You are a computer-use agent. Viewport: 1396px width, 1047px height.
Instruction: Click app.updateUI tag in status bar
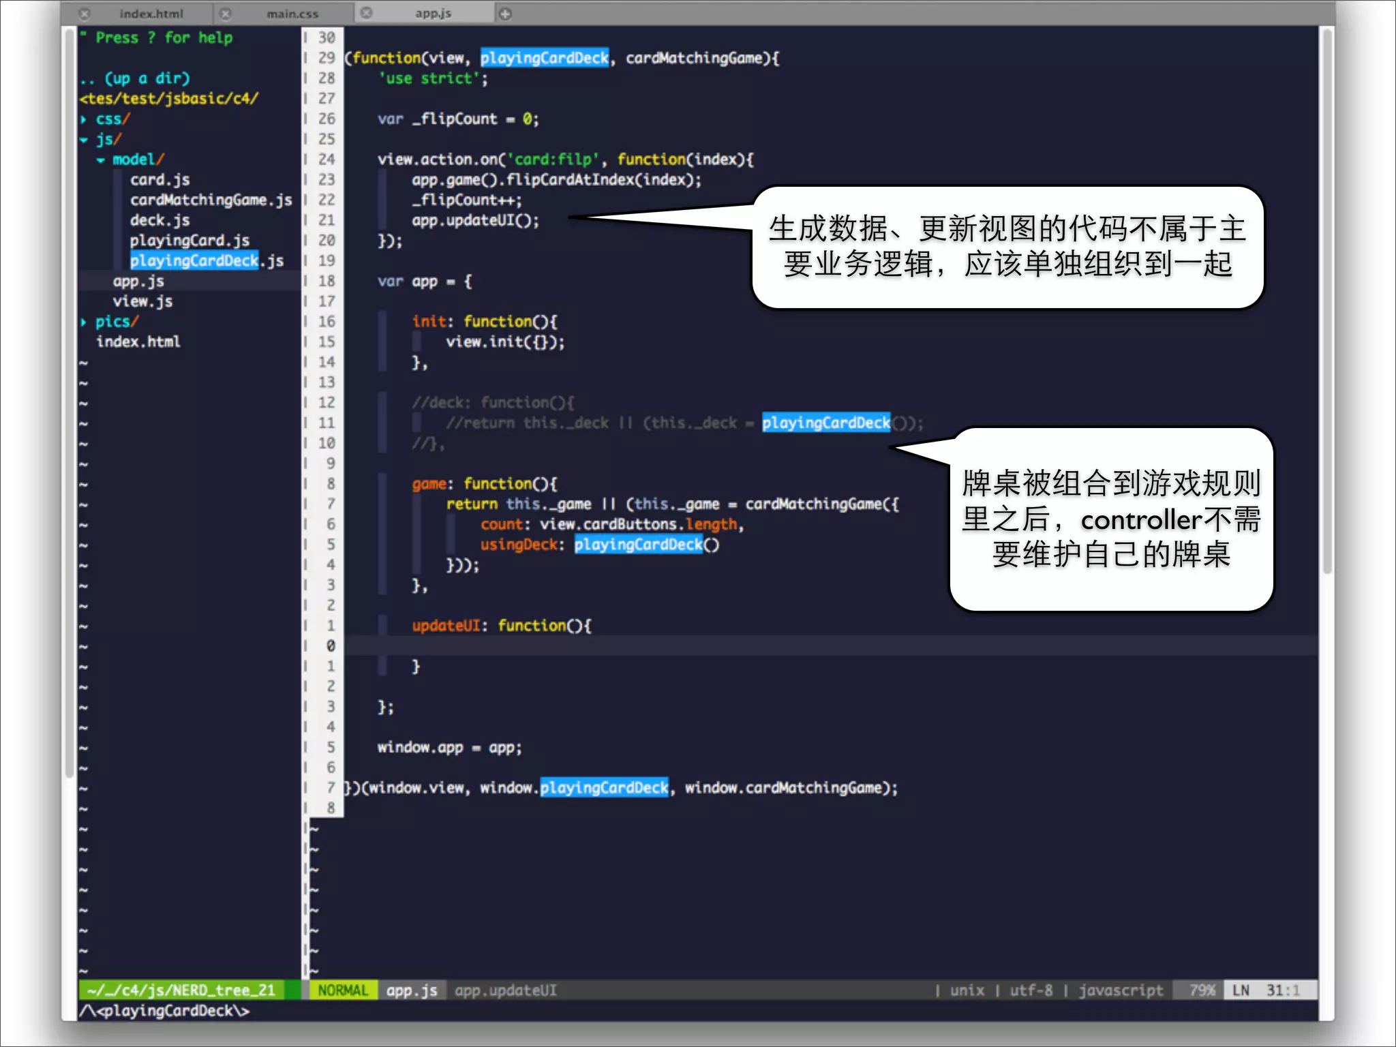[x=506, y=990]
